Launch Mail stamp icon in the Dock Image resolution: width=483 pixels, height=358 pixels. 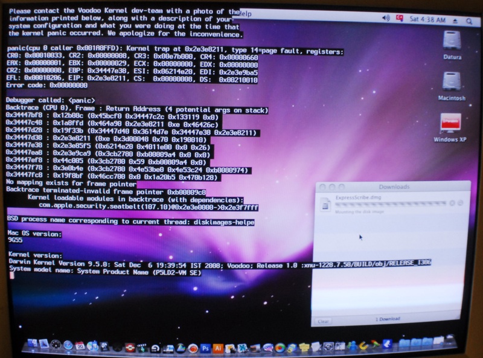coord(43,344)
